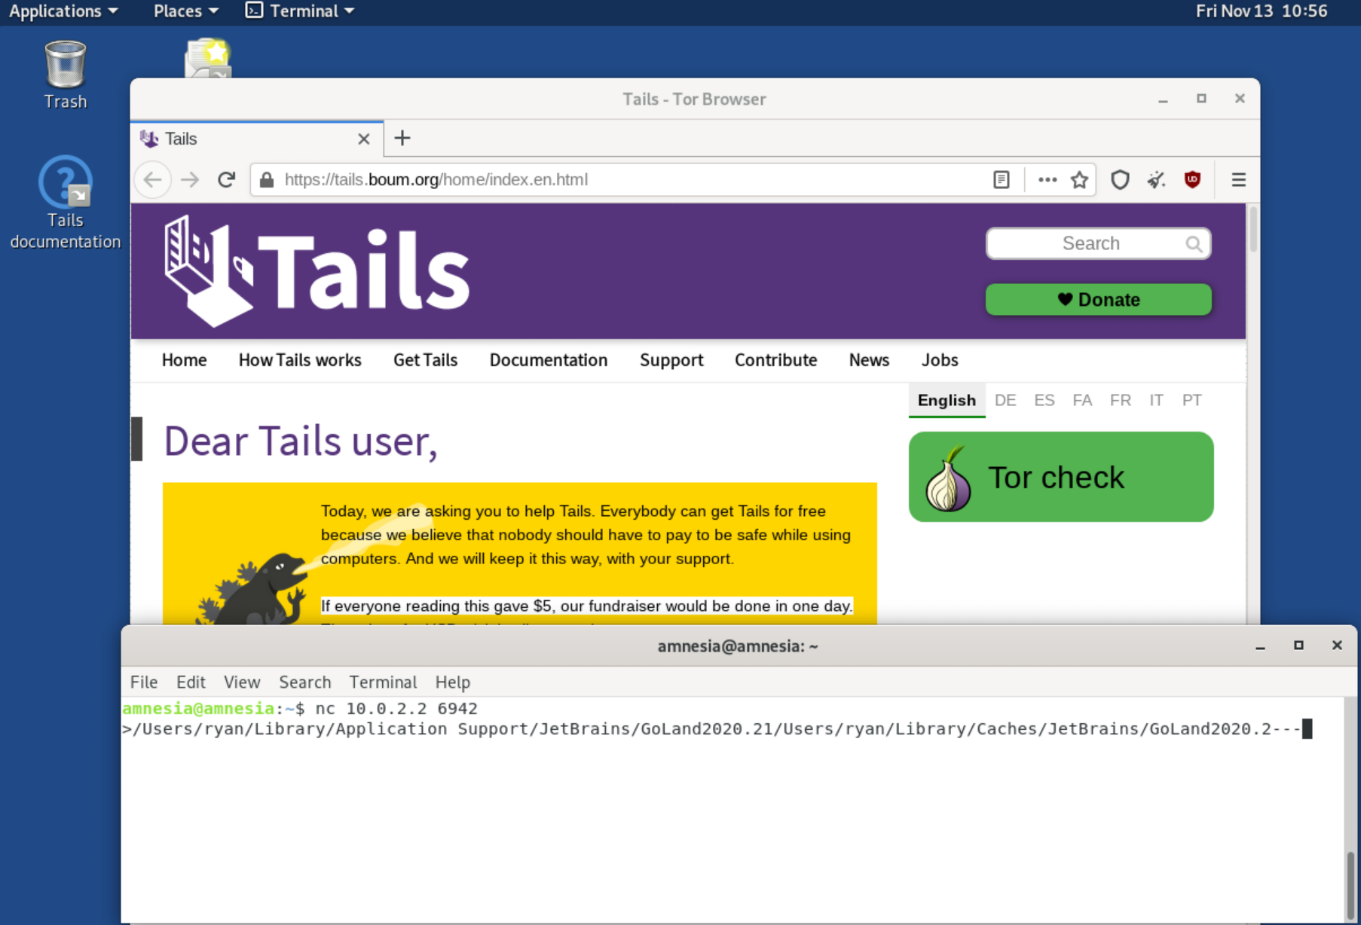
Task: Click the terminal title amnesia@amnesia: ~
Action: pyautogui.click(x=738, y=646)
